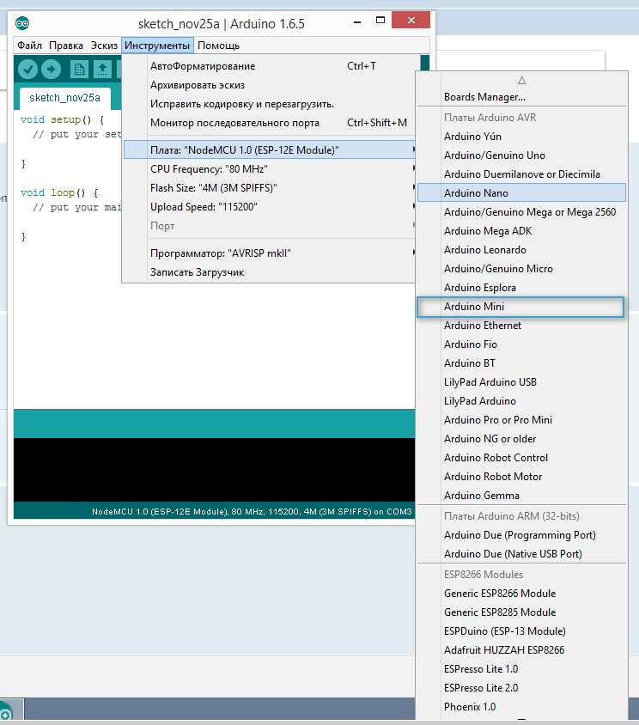Select LilyPad Arduino USB board
This screenshot has height=725, width=639.
(x=521, y=382)
